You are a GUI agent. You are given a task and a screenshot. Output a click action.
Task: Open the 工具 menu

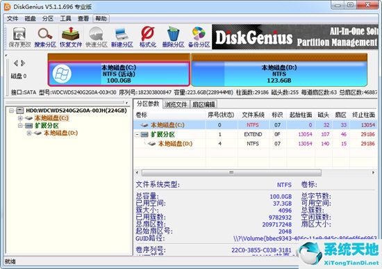pos(65,19)
